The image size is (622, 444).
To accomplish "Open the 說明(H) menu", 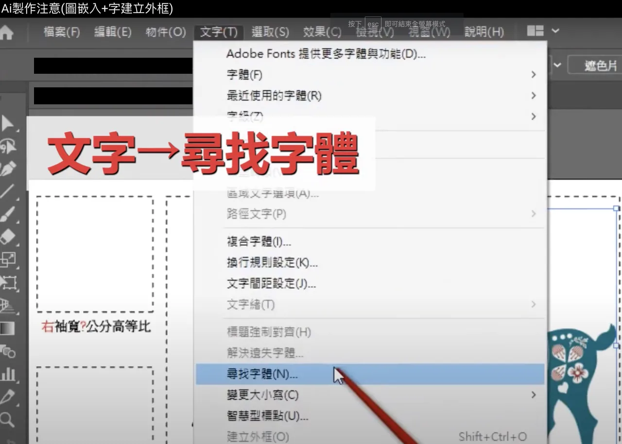I will pos(484,32).
